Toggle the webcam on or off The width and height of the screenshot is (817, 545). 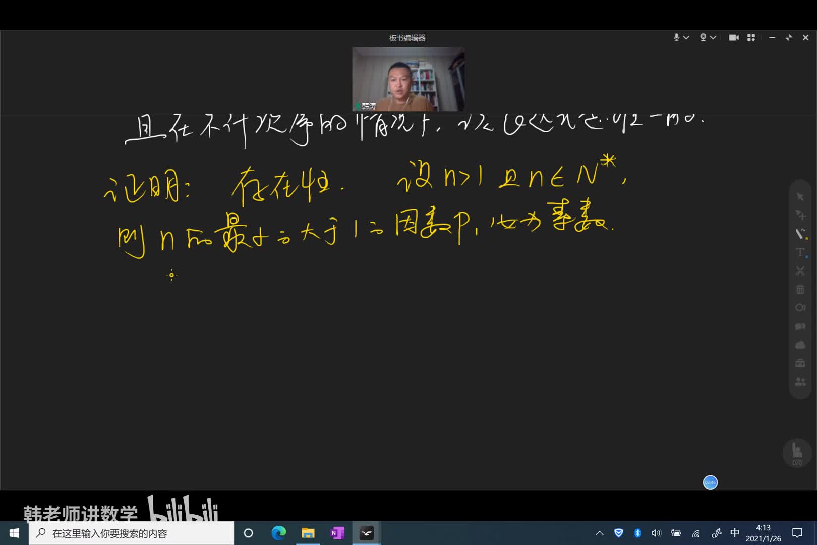[x=703, y=38]
